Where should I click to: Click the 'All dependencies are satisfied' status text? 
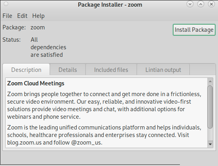click(x=48, y=47)
